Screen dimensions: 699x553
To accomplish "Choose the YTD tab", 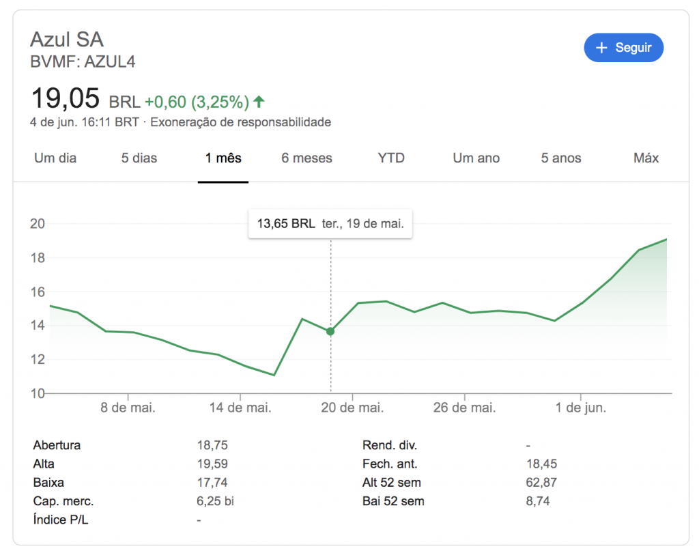I will pyautogui.click(x=391, y=158).
